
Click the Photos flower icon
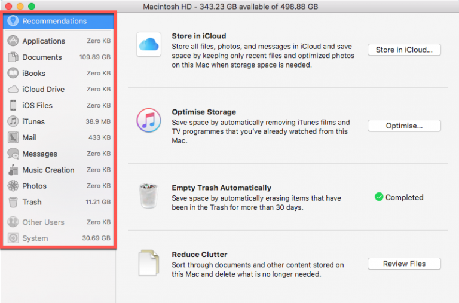(x=13, y=186)
